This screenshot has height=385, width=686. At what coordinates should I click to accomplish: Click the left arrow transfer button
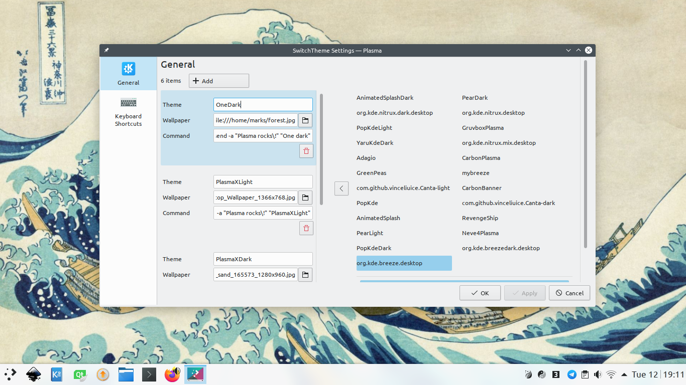[341, 188]
